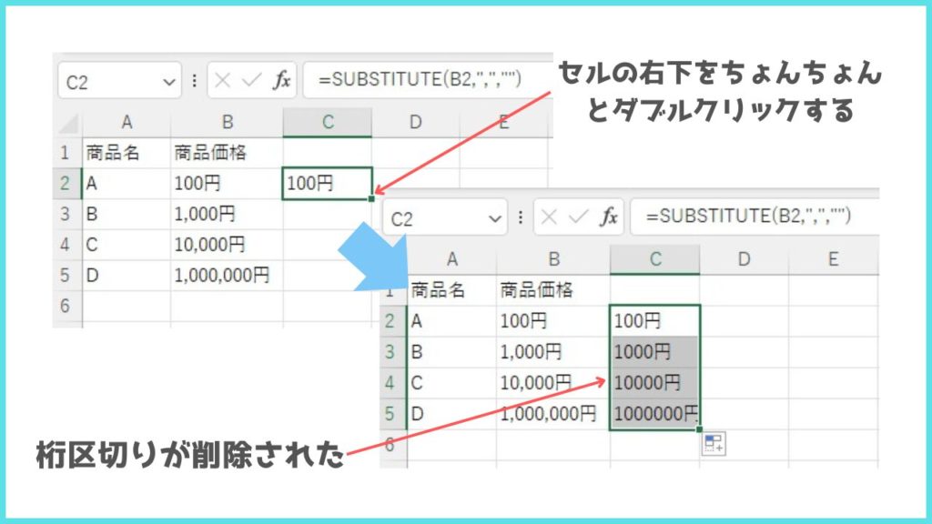Click the SUBSTITUTE formula field in upper-left formula bar
The image size is (932, 524).
(x=419, y=81)
